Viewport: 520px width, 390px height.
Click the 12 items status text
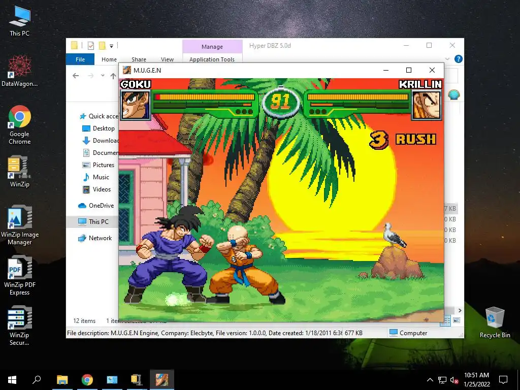point(84,321)
